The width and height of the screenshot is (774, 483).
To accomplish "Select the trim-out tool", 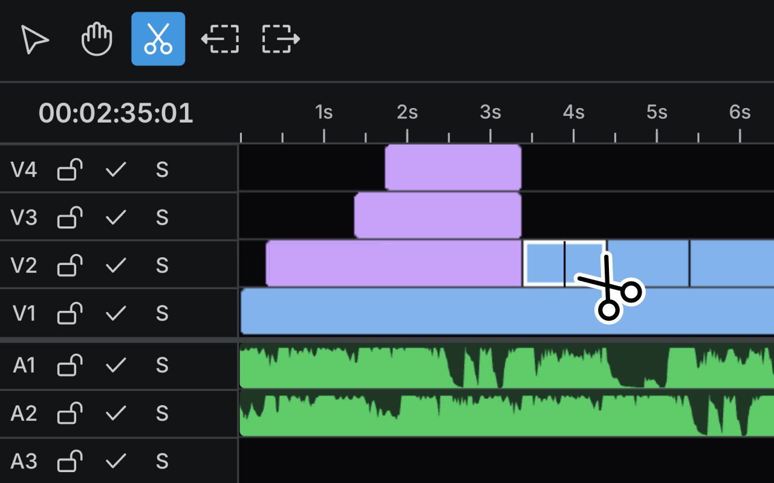I will [x=279, y=40].
